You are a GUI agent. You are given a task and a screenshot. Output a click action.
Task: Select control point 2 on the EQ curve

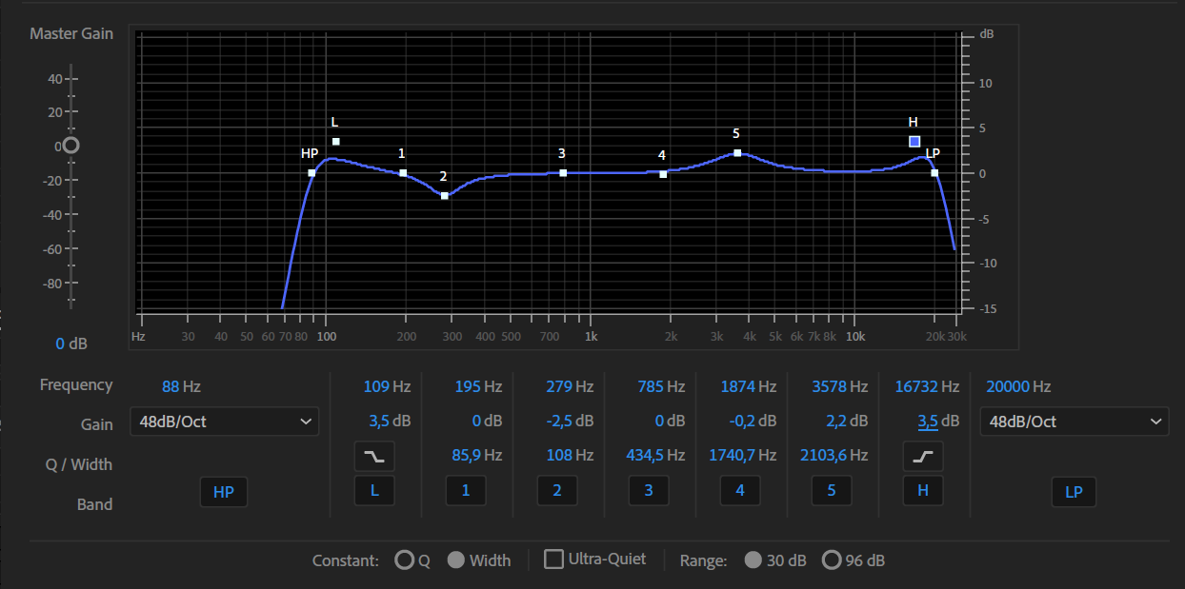(x=445, y=195)
